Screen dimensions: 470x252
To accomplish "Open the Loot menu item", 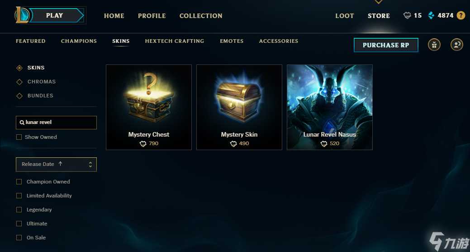I will [345, 16].
